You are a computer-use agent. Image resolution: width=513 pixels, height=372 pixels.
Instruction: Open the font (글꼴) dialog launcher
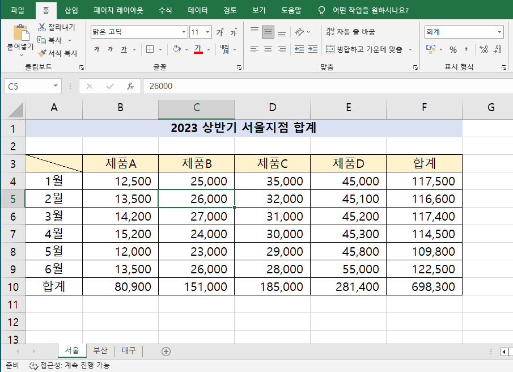(x=239, y=67)
